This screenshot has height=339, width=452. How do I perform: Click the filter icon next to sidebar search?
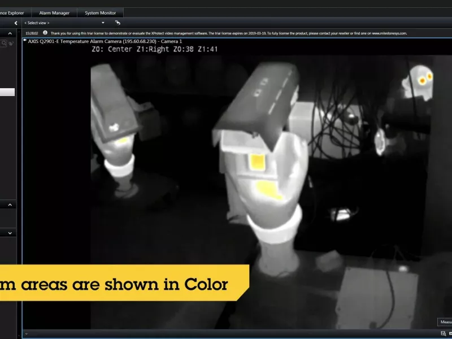[11, 43]
